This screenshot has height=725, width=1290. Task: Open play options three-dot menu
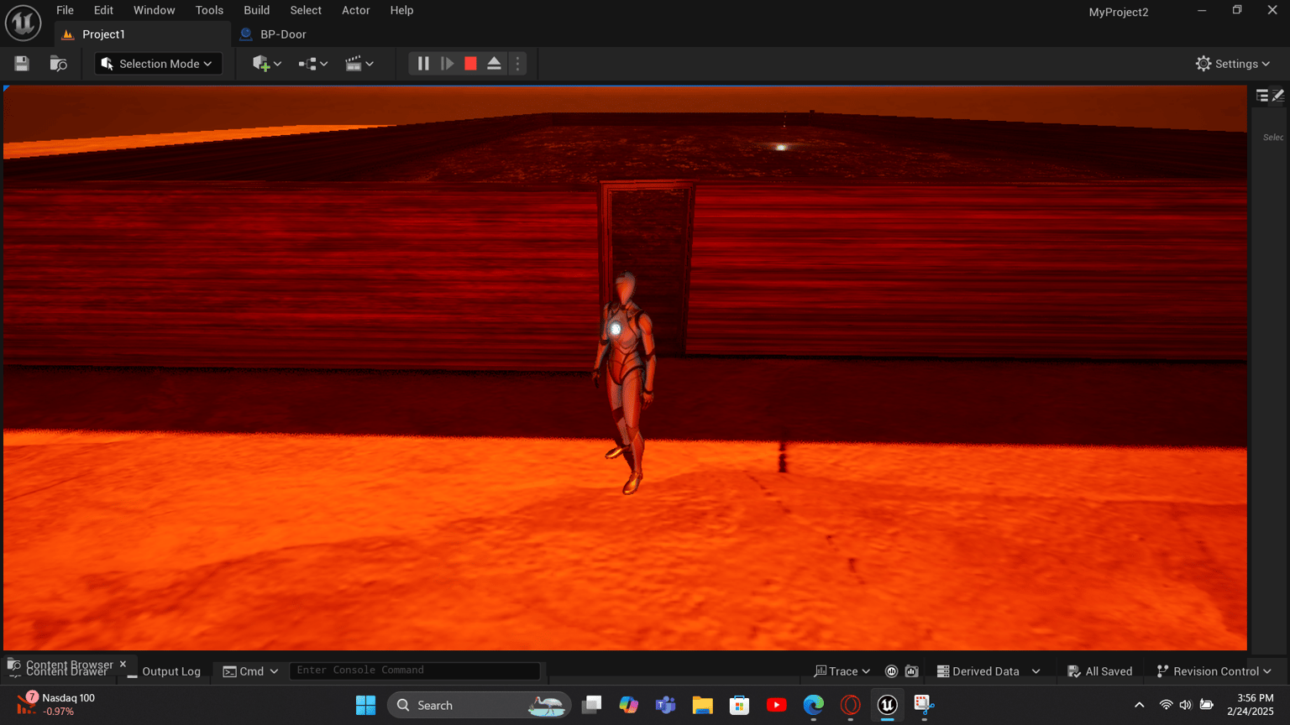pyautogui.click(x=517, y=64)
